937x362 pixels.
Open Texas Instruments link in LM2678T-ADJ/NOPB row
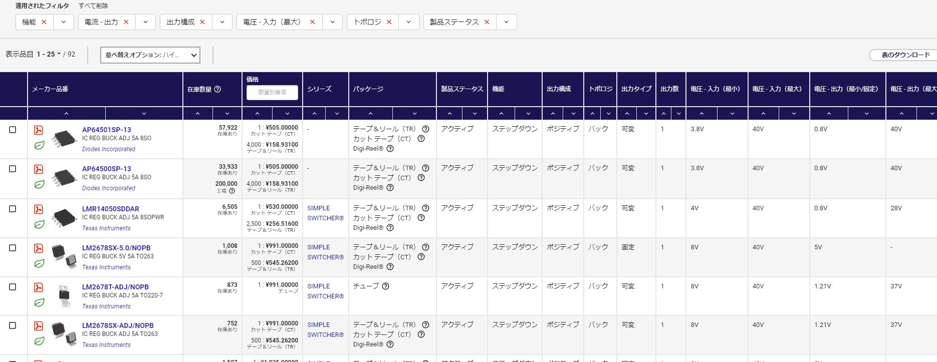(x=106, y=306)
